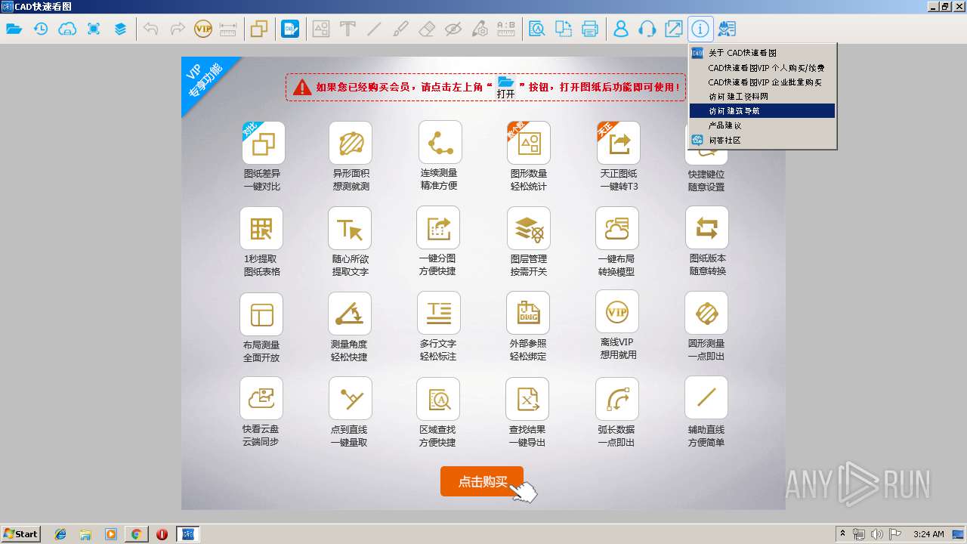Image resolution: width=967 pixels, height=544 pixels.
Task: Click the construction worker toolbar icon
Action: 727,29
